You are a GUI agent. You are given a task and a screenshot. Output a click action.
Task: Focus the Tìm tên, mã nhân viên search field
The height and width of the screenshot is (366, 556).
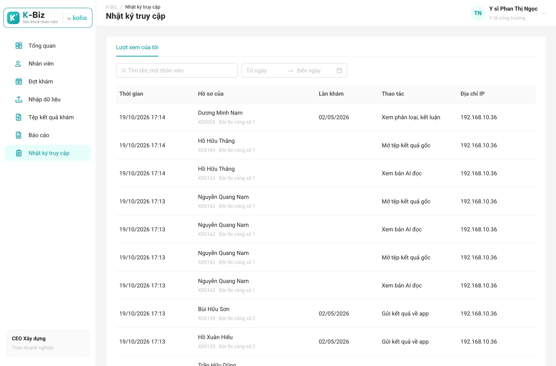click(177, 70)
